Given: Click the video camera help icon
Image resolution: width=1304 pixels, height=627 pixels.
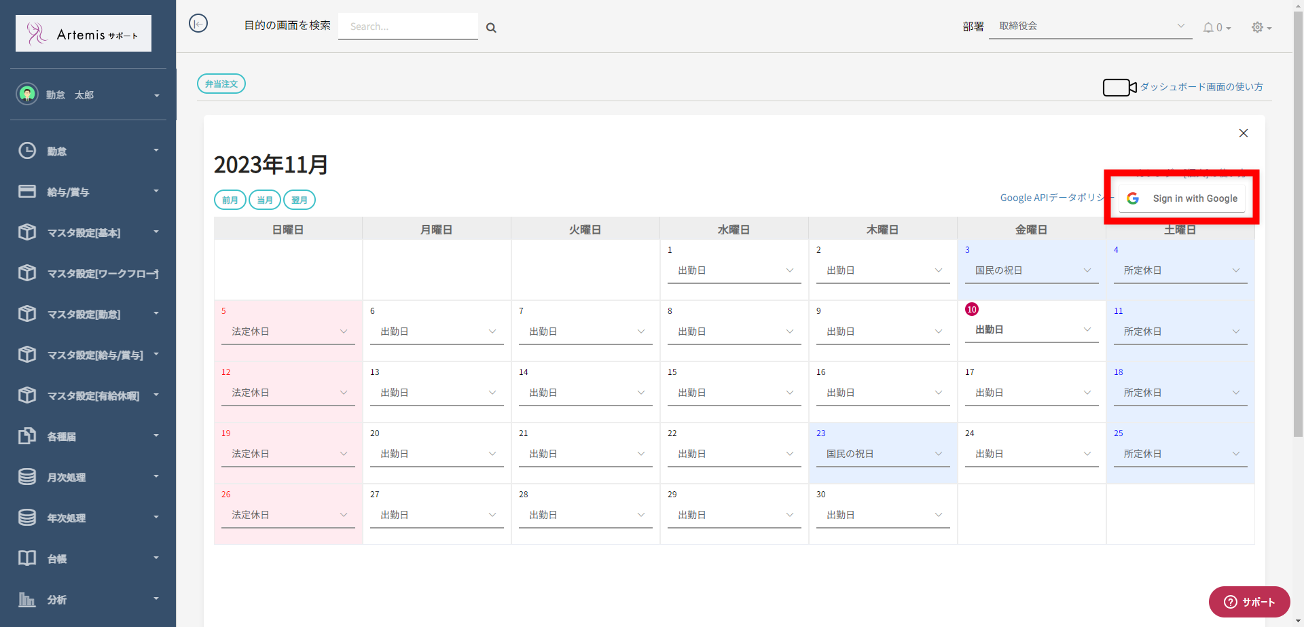Looking at the screenshot, I should 1119,88.
